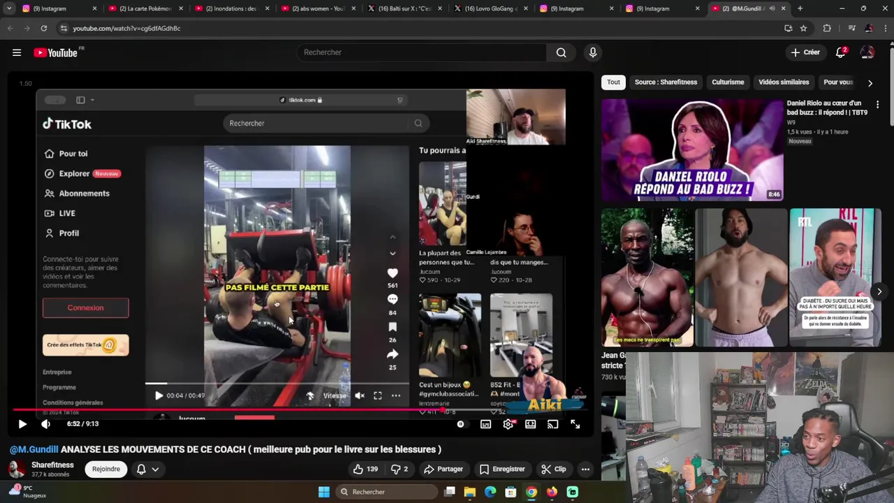Select the Tout filter chip
This screenshot has width=894, height=503.
(613, 82)
